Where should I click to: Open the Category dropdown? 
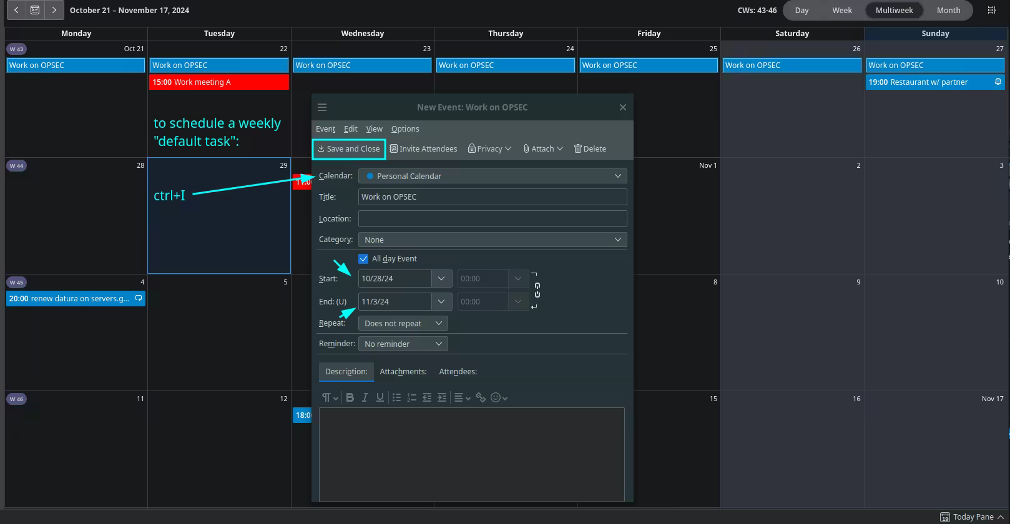[x=492, y=240]
